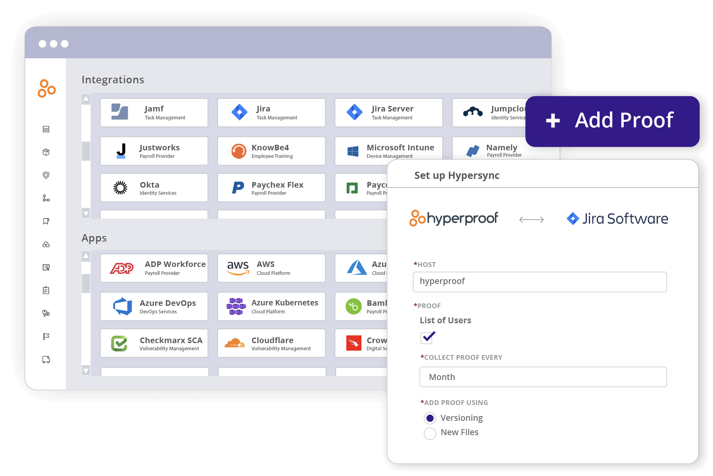713x476 pixels.
Task: Open the Azure Kubernetes Cloud Platform card
Action: (271, 306)
